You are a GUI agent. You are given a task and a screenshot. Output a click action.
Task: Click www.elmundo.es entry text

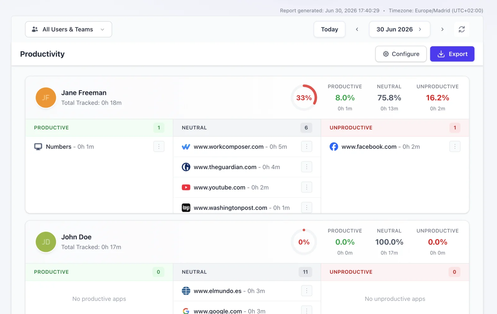[x=229, y=291]
